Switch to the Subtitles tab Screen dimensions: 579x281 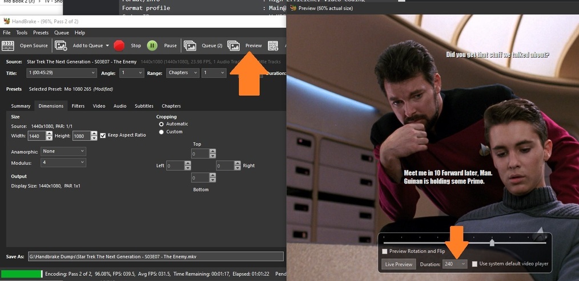144,106
